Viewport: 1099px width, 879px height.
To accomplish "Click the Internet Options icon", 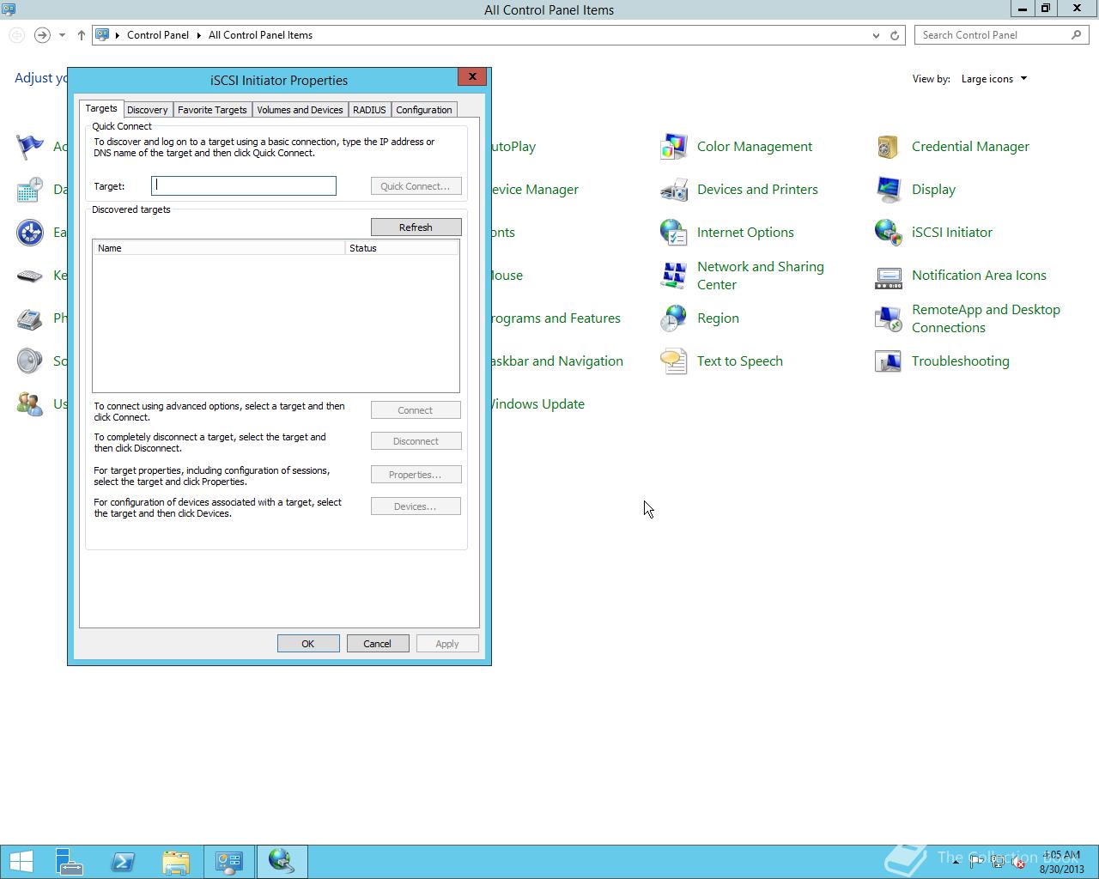I will pyautogui.click(x=674, y=233).
